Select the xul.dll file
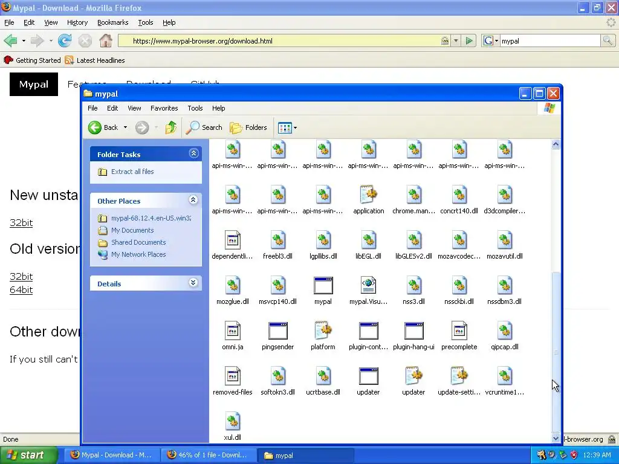619x464 pixels. 233,426
